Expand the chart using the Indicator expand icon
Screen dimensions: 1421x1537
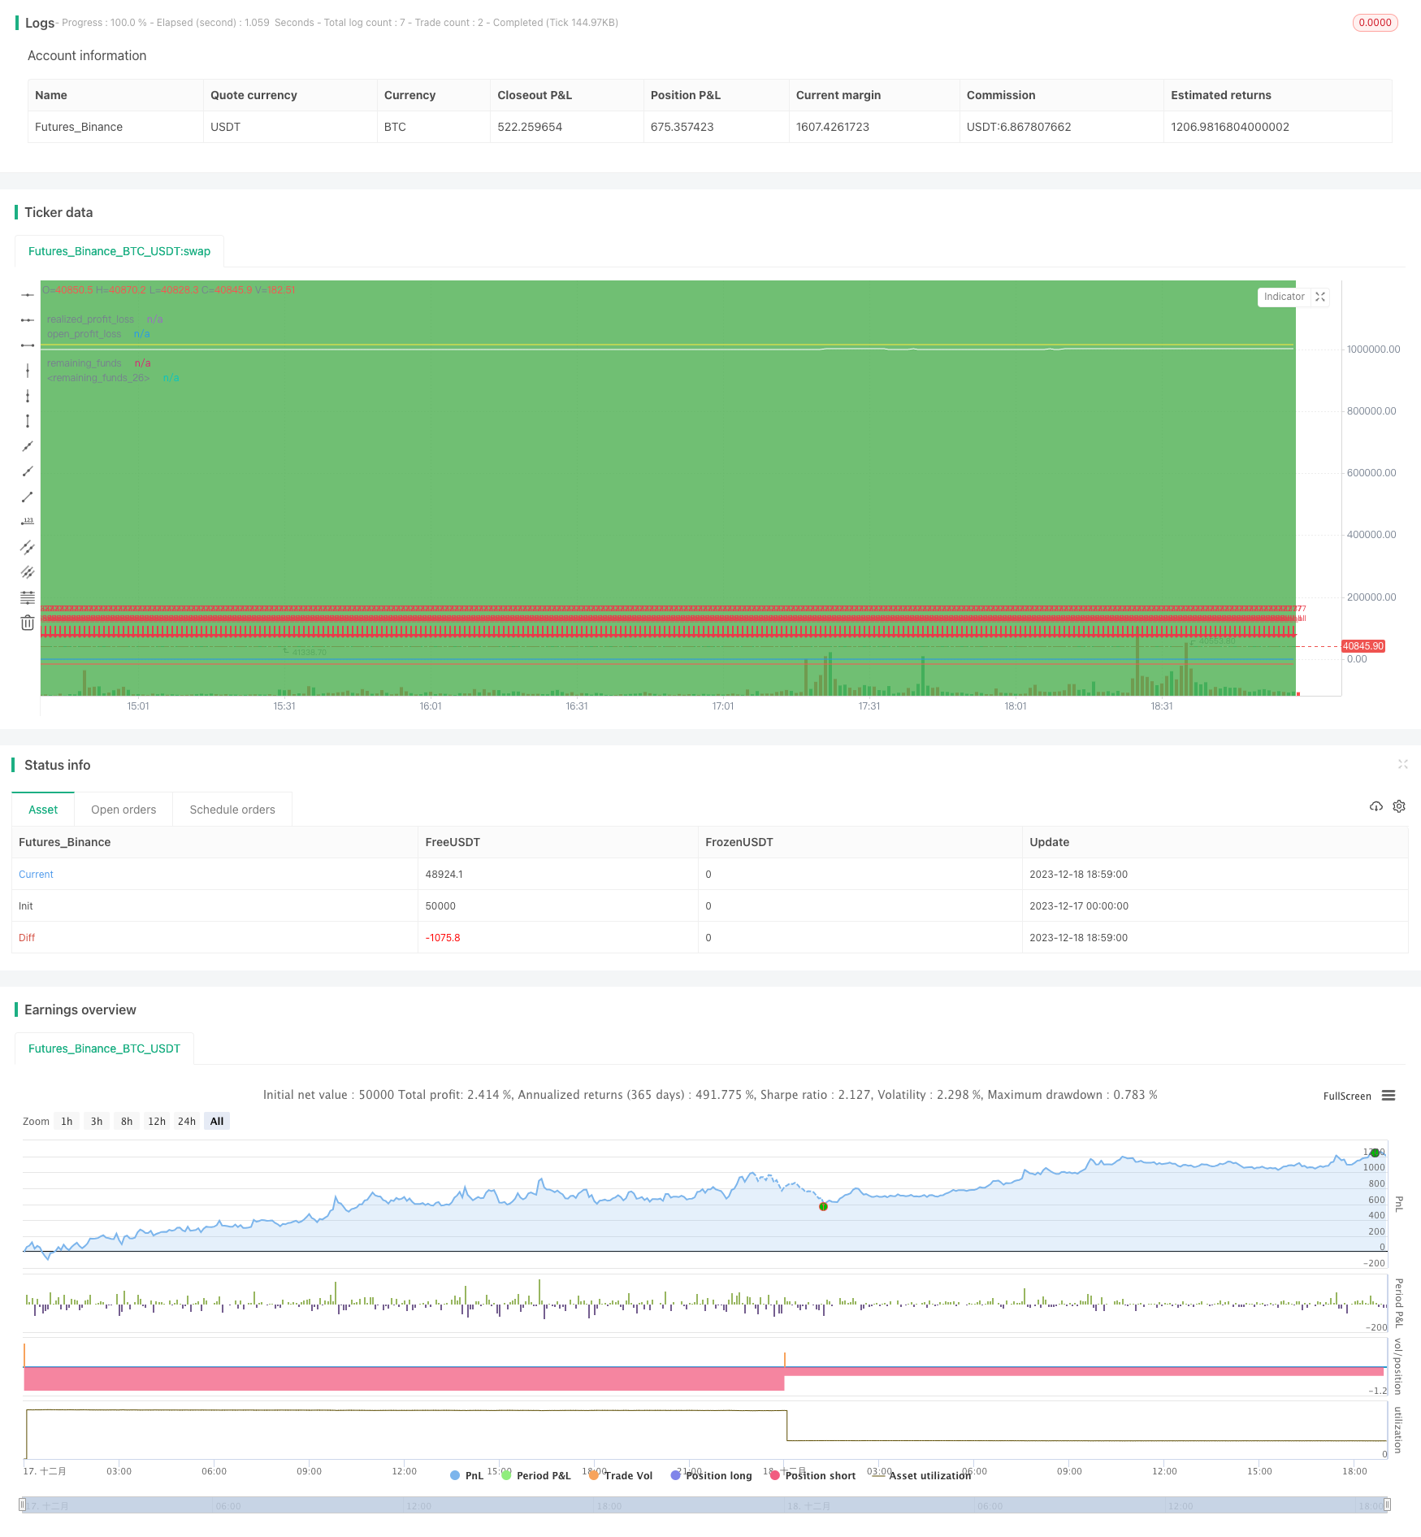(x=1319, y=297)
